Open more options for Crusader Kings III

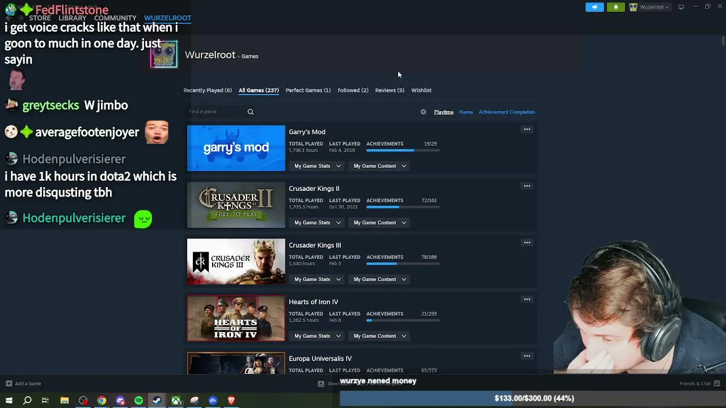click(x=527, y=243)
